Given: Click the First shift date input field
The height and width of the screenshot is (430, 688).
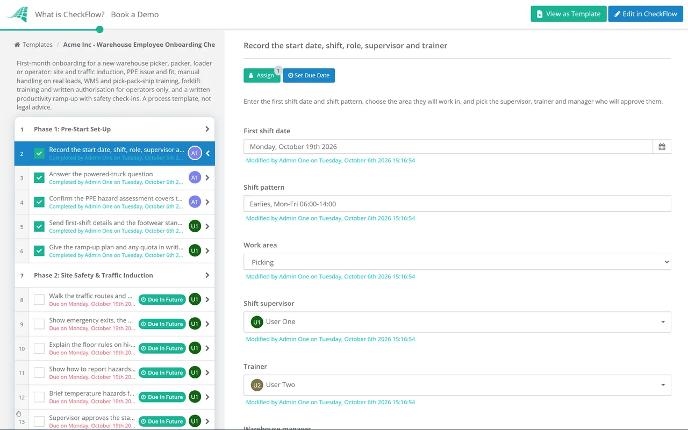Looking at the screenshot, I should point(448,147).
